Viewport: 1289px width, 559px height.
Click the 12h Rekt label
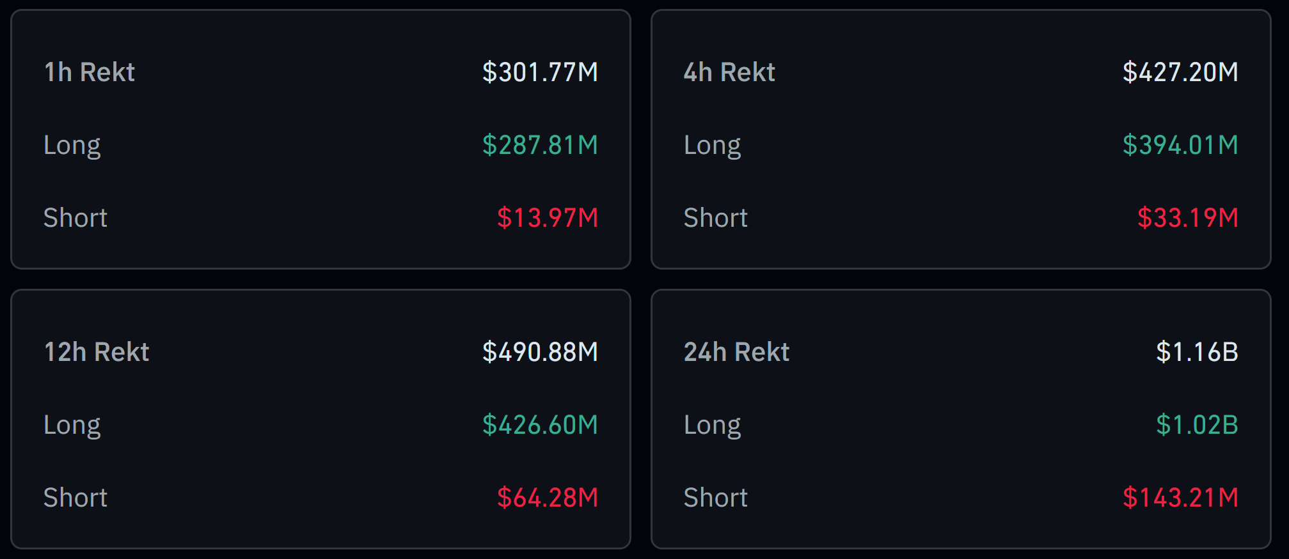point(97,352)
